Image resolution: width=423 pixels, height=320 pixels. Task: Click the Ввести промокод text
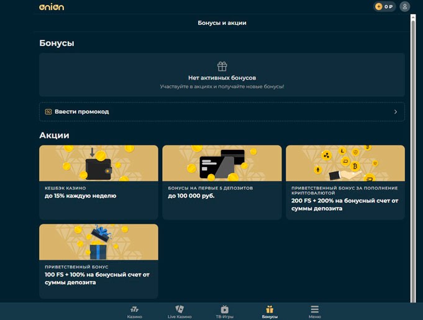(x=81, y=112)
